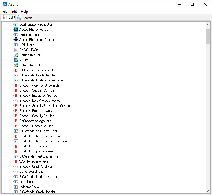Select Product.Configuration.Tool.Guid.exe text

pyautogui.click(x=44, y=141)
